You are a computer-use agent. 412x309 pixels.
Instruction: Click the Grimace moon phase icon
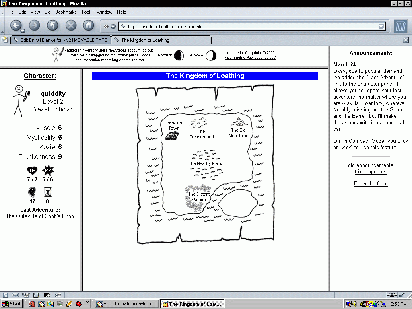pyautogui.click(x=211, y=55)
